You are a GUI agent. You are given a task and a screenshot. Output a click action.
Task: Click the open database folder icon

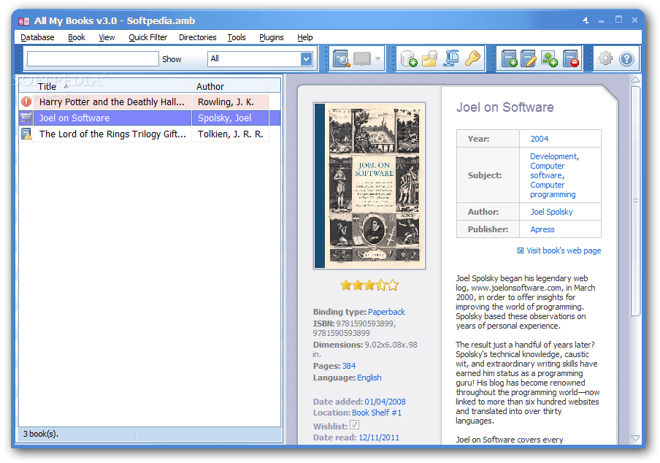pos(430,58)
